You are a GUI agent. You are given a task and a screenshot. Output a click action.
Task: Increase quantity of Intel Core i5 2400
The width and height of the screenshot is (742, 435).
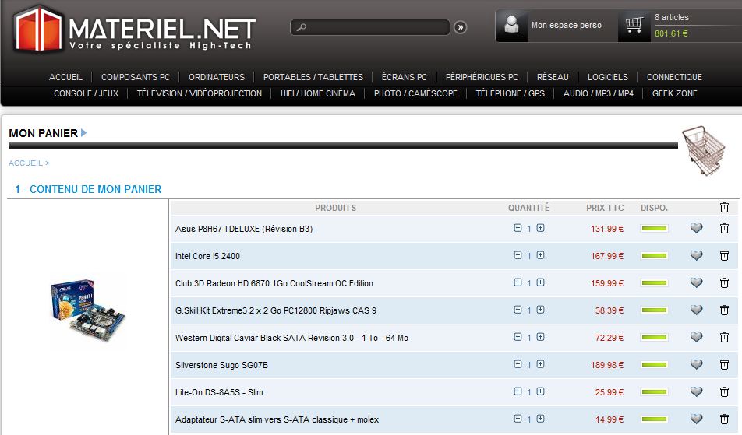[540, 255]
